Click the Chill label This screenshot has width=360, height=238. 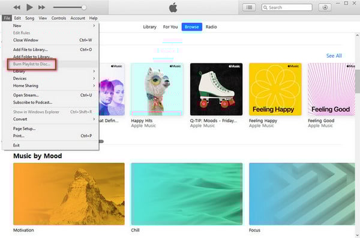tap(135, 230)
